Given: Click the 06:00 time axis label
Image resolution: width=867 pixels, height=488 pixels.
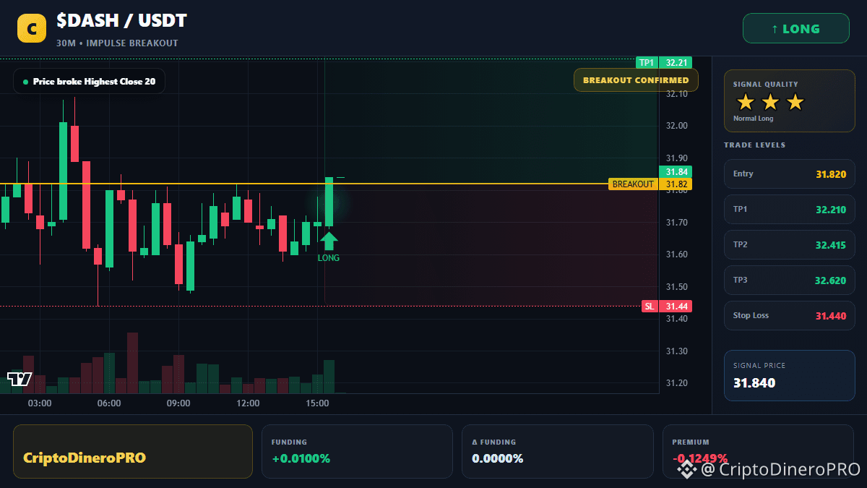Looking at the screenshot, I should [x=109, y=403].
